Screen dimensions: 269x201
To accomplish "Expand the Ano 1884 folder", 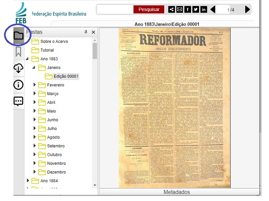I will (x=28, y=180).
